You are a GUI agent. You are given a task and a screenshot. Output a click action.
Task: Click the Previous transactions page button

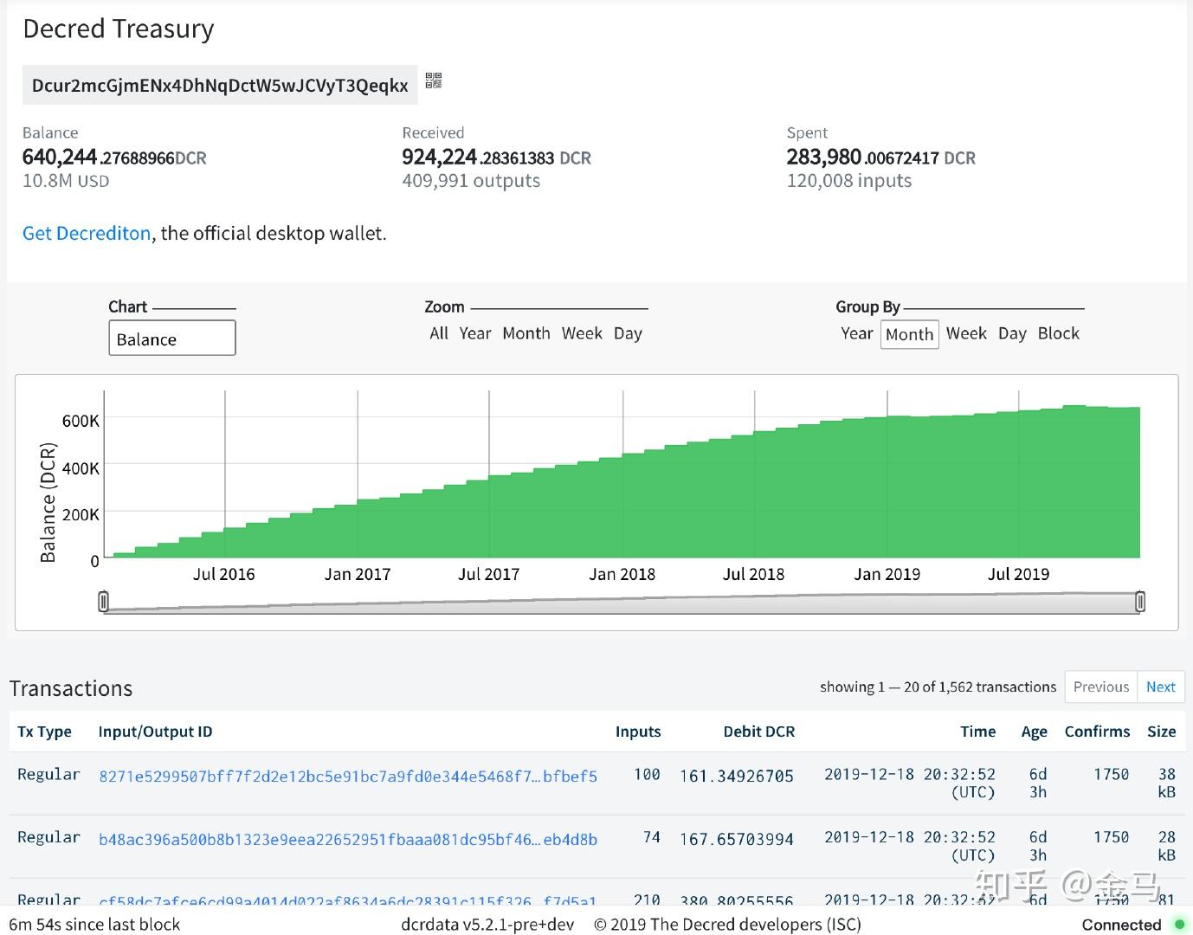(1101, 687)
